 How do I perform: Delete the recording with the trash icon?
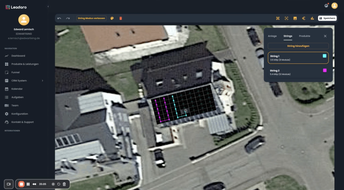64,184
